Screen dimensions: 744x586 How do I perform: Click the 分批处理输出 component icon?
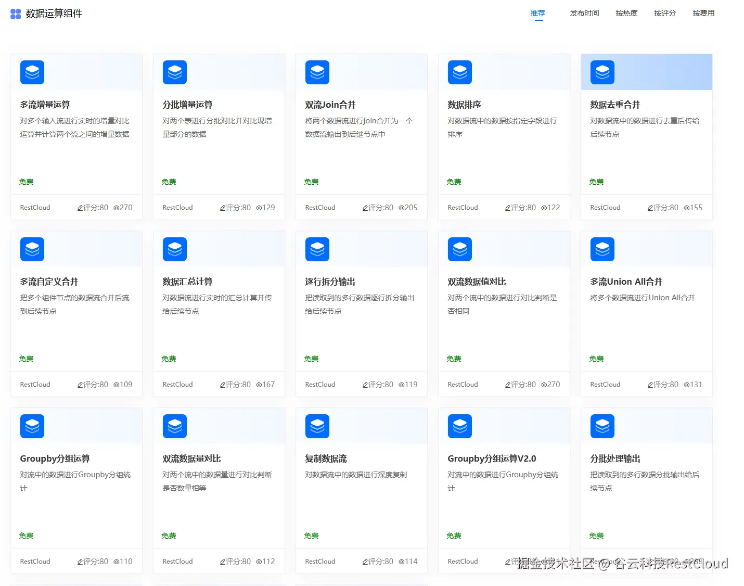pyautogui.click(x=602, y=426)
